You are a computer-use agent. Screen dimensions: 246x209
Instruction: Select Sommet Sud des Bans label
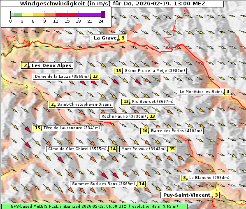tap(104, 184)
